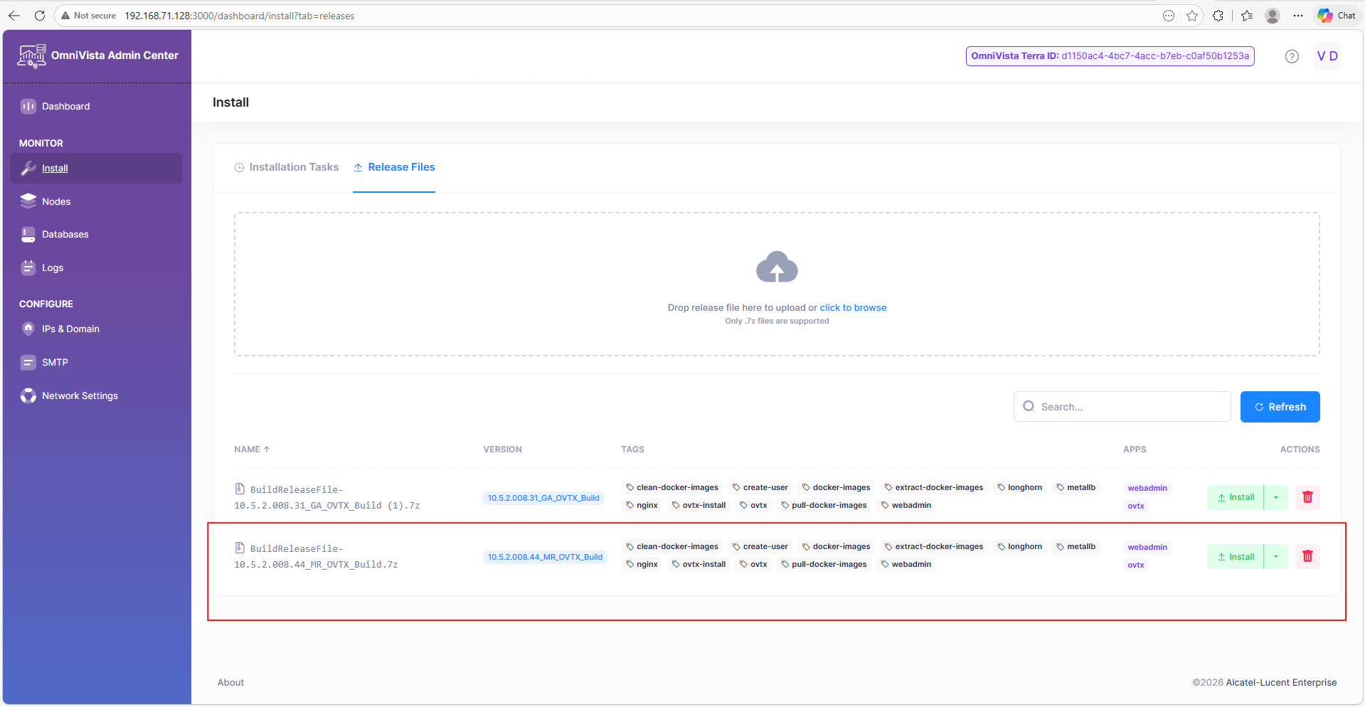Open Copilot Chat in the browser
1365x707 pixels.
(1337, 16)
